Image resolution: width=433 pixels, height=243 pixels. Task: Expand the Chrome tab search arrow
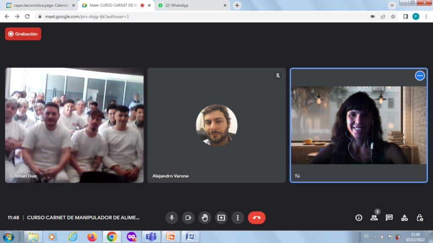click(392, 5)
